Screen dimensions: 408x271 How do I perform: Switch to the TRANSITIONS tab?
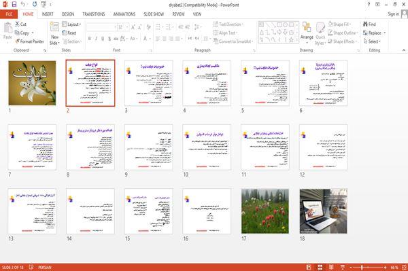(x=94, y=14)
